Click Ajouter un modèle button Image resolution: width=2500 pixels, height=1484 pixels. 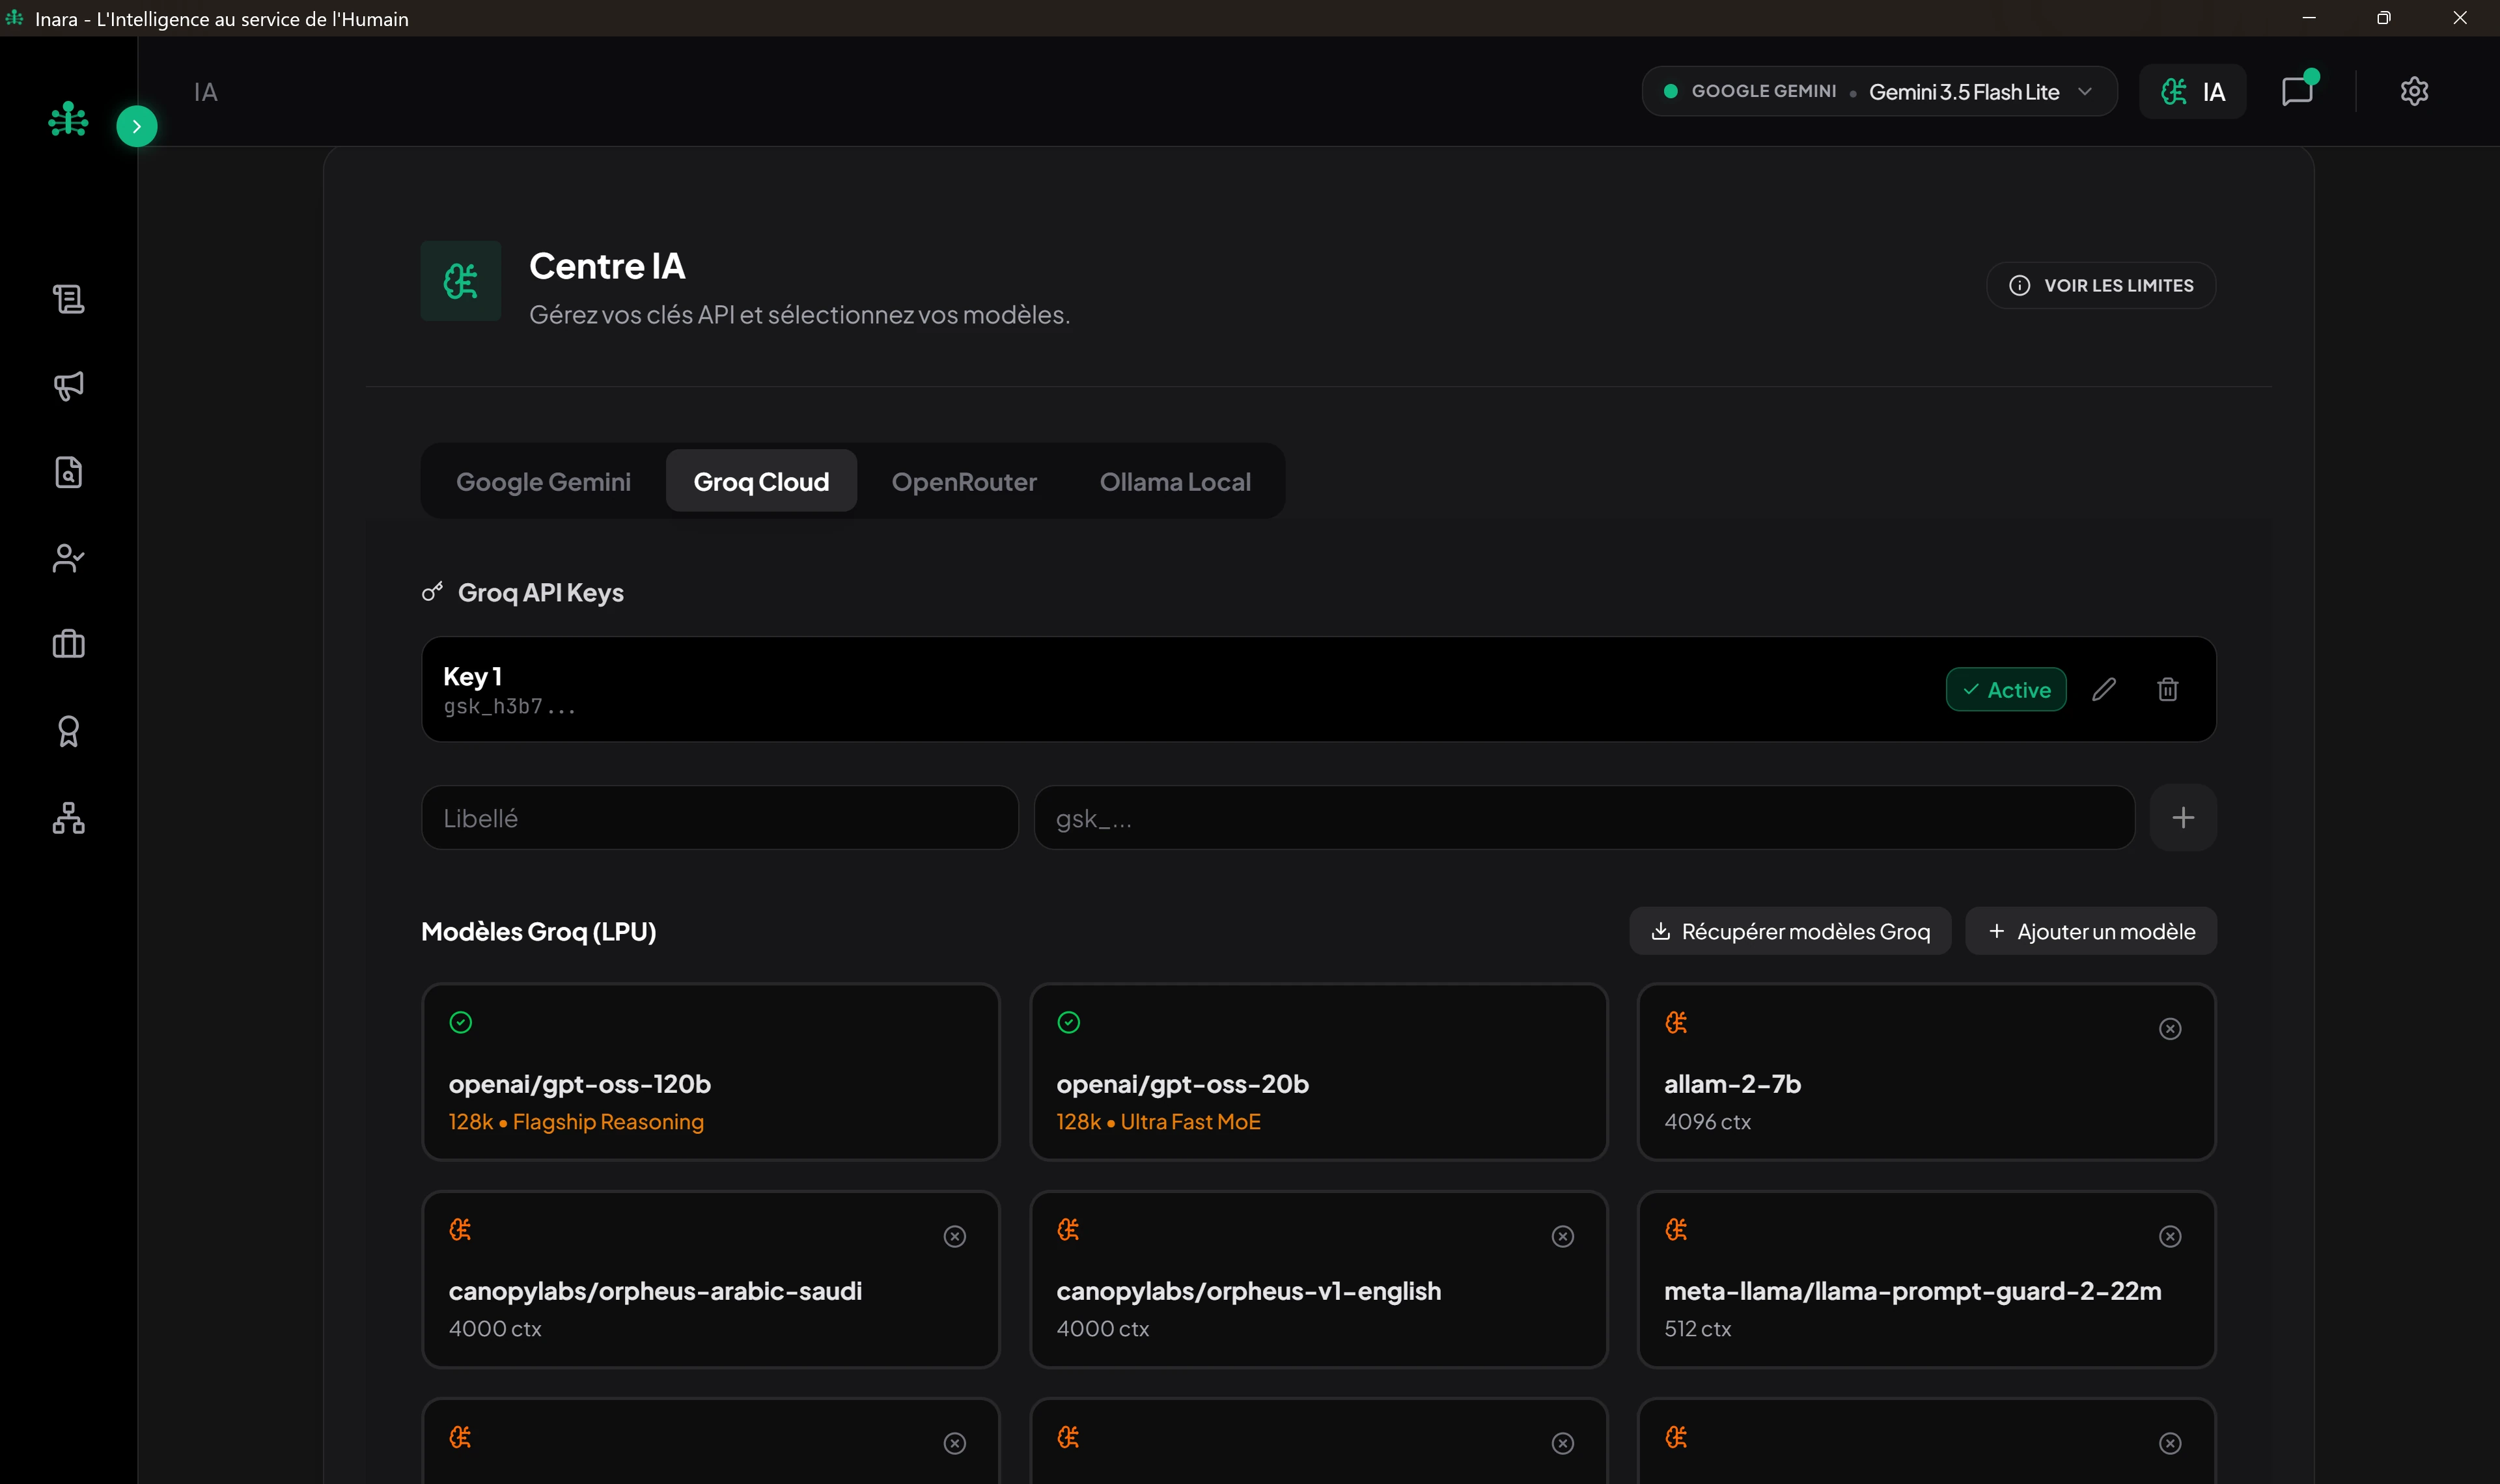click(2091, 931)
